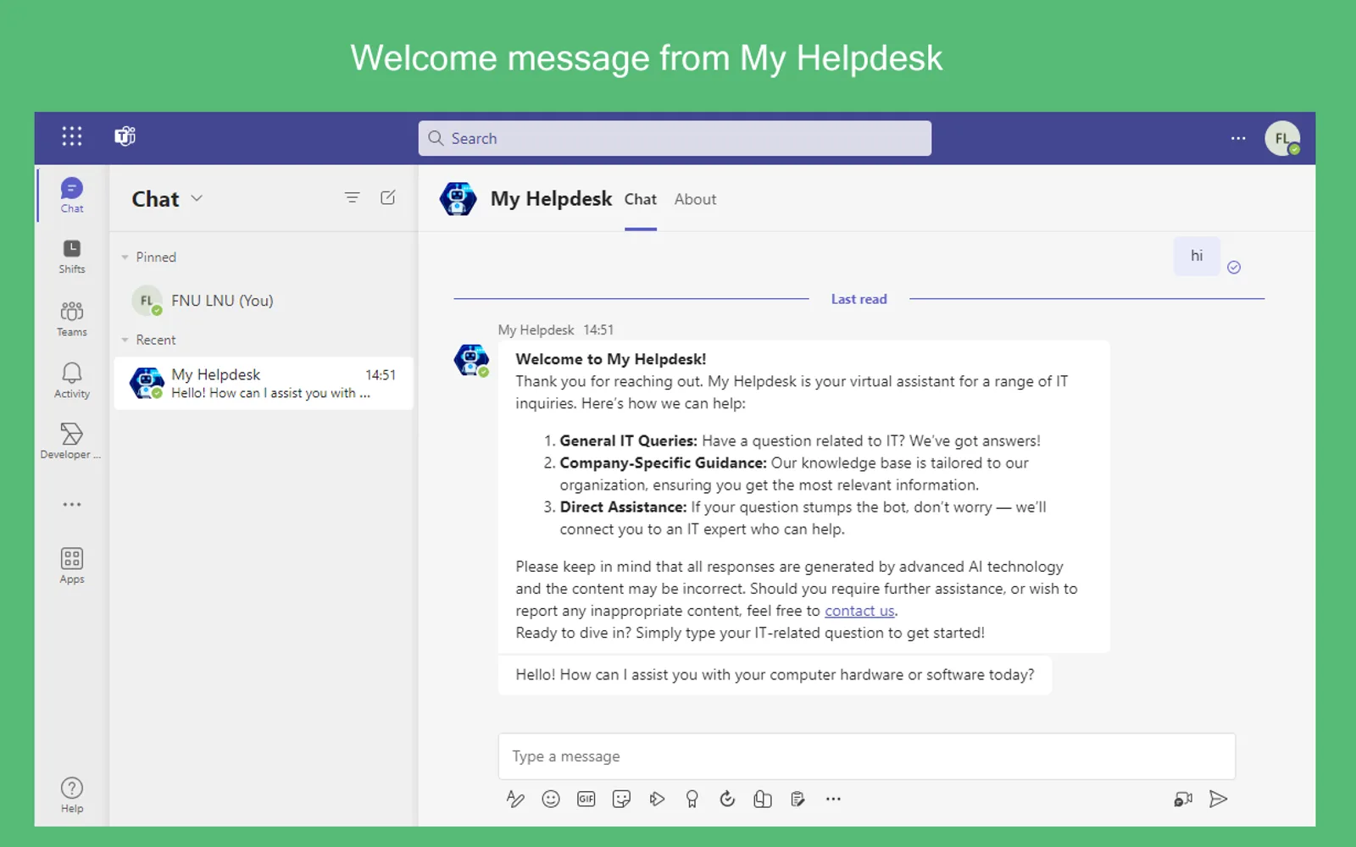Viewport: 1356px width, 847px height.
Task: Send the message
Action: [x=1219, y=799]
